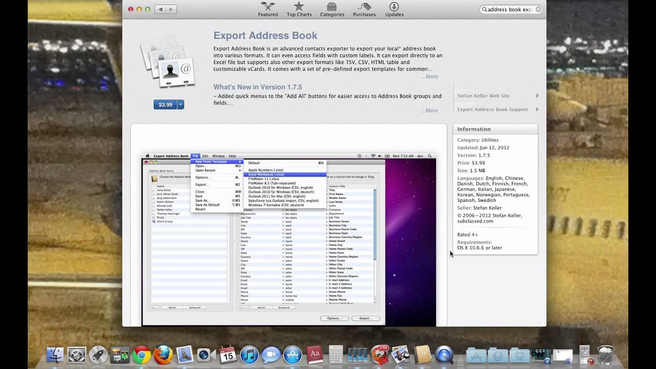This screenshot has height=369, width=656.
Task: Click the Seller: Stefan Keller entry
Action: (x=479, y=208)
